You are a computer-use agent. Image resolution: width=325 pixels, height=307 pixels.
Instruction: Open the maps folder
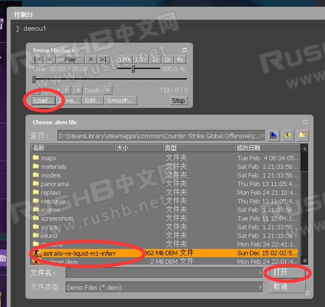(x=48, y=158)
